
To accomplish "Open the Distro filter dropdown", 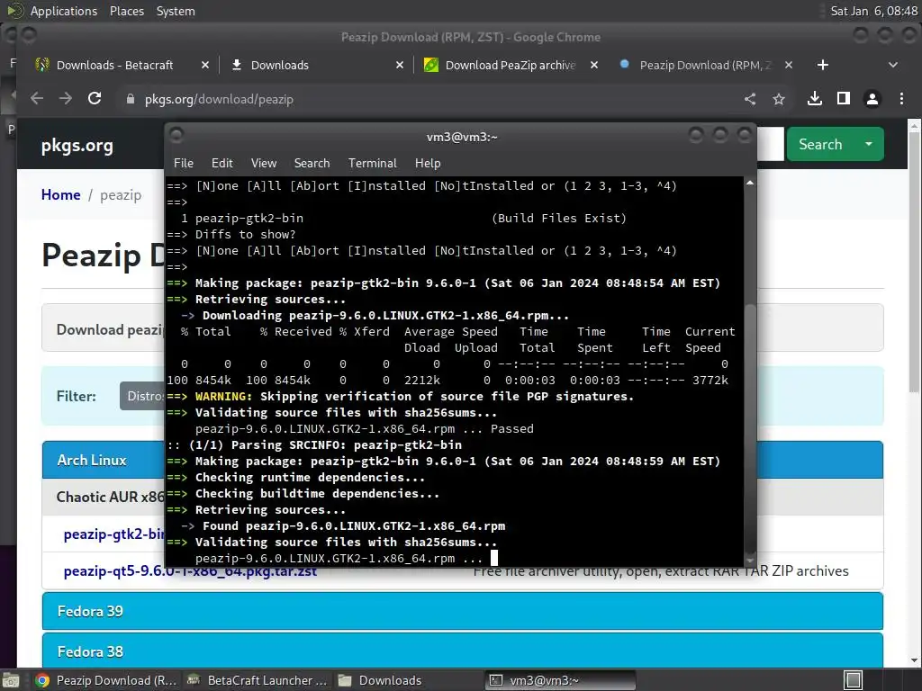I will click(143, 396).
